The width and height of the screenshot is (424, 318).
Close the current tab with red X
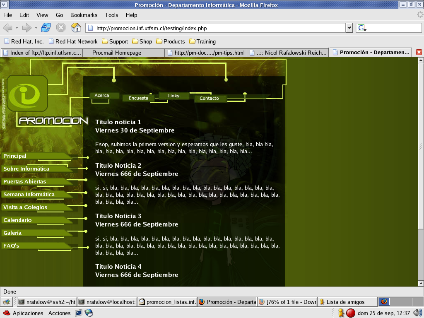point(419,53)
